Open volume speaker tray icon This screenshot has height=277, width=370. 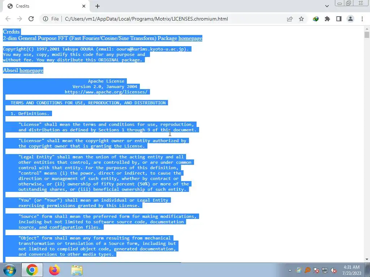pos(334,270)
